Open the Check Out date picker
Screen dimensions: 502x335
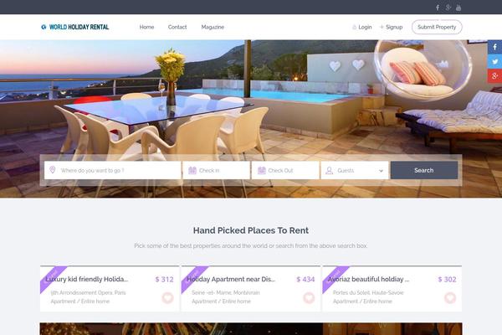click(x=285, y=170)
